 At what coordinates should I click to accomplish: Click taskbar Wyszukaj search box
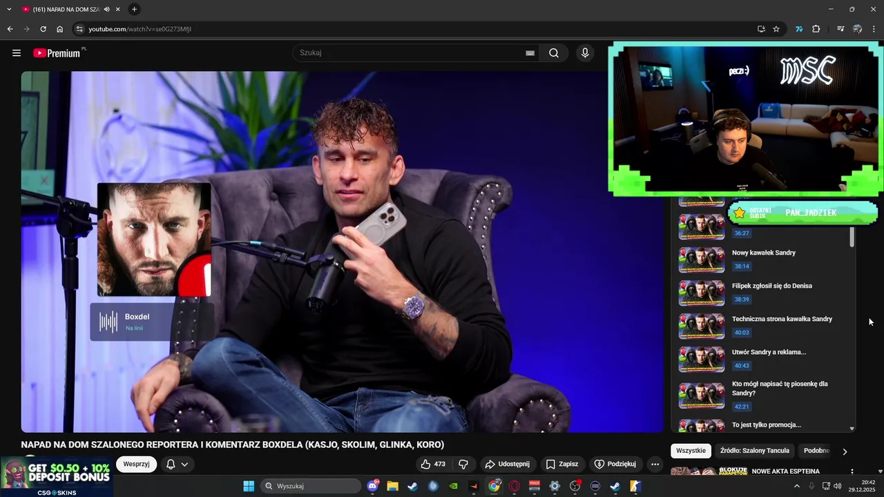pos(311,486)
